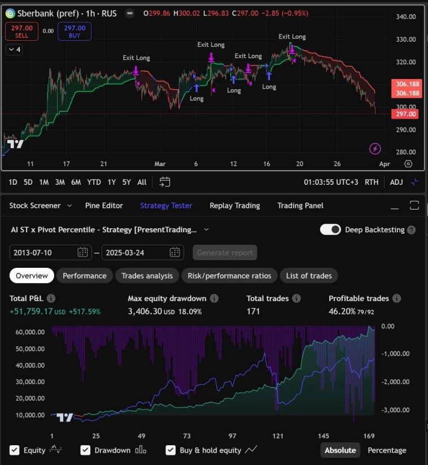428x465 pixels.
Task: Open the List of trades tab
Action: coord(308,276)
